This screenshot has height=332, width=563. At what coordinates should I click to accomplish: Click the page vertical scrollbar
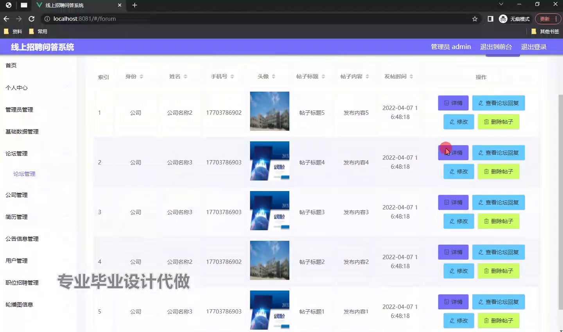561,202
